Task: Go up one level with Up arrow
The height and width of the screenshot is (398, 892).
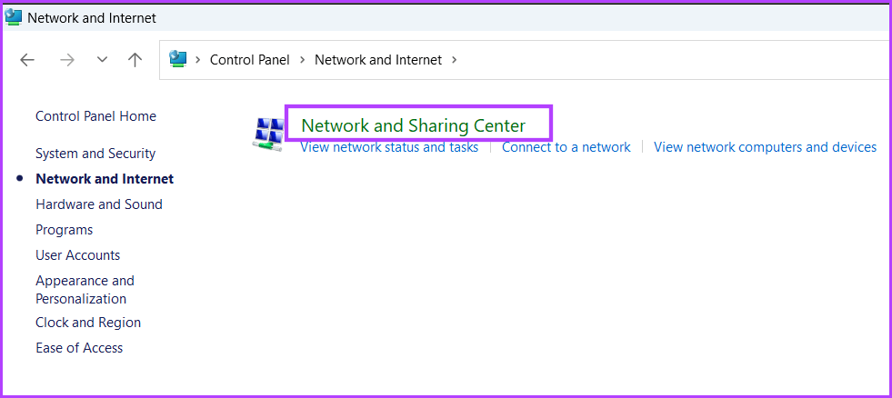Action: tap(135, 60)
